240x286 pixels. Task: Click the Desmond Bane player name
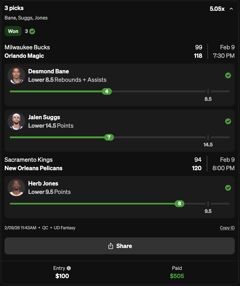click(x=49, y=71)
